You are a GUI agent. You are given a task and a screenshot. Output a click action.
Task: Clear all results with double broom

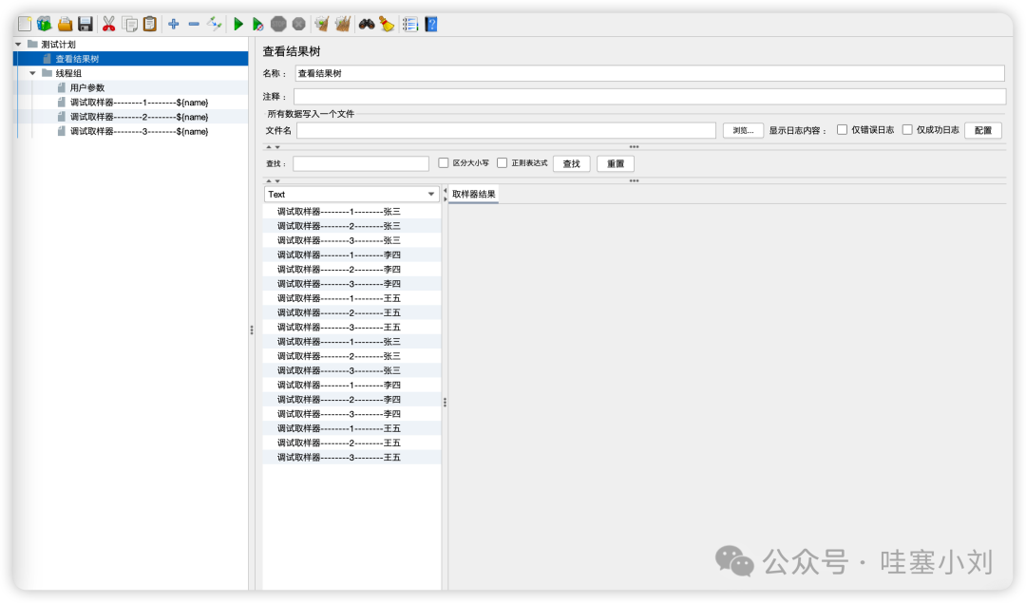[x=342, y=24]
